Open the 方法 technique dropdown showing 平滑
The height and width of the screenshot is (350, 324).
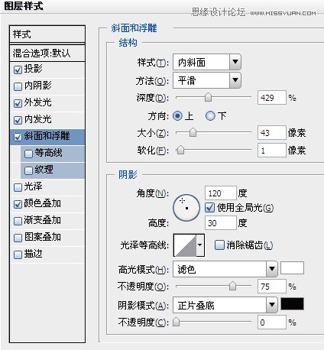pyautogui.click(x=207, y=80)
